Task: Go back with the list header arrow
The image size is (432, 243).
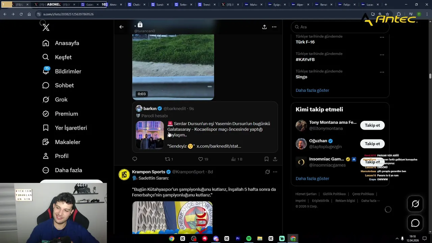Action: tap(122, 27)
